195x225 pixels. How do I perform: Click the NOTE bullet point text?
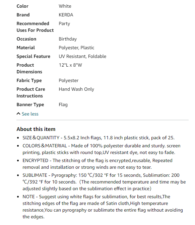tap(103, 207)
